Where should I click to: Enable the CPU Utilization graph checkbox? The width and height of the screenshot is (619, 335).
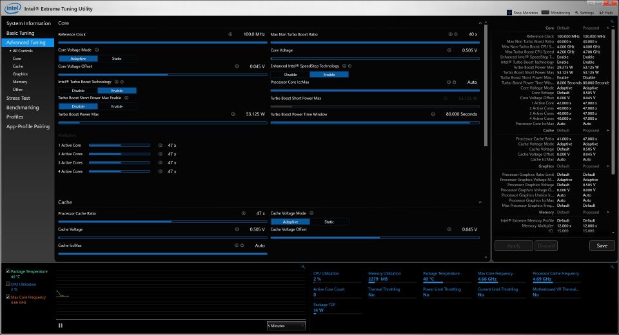click(8, 283)
